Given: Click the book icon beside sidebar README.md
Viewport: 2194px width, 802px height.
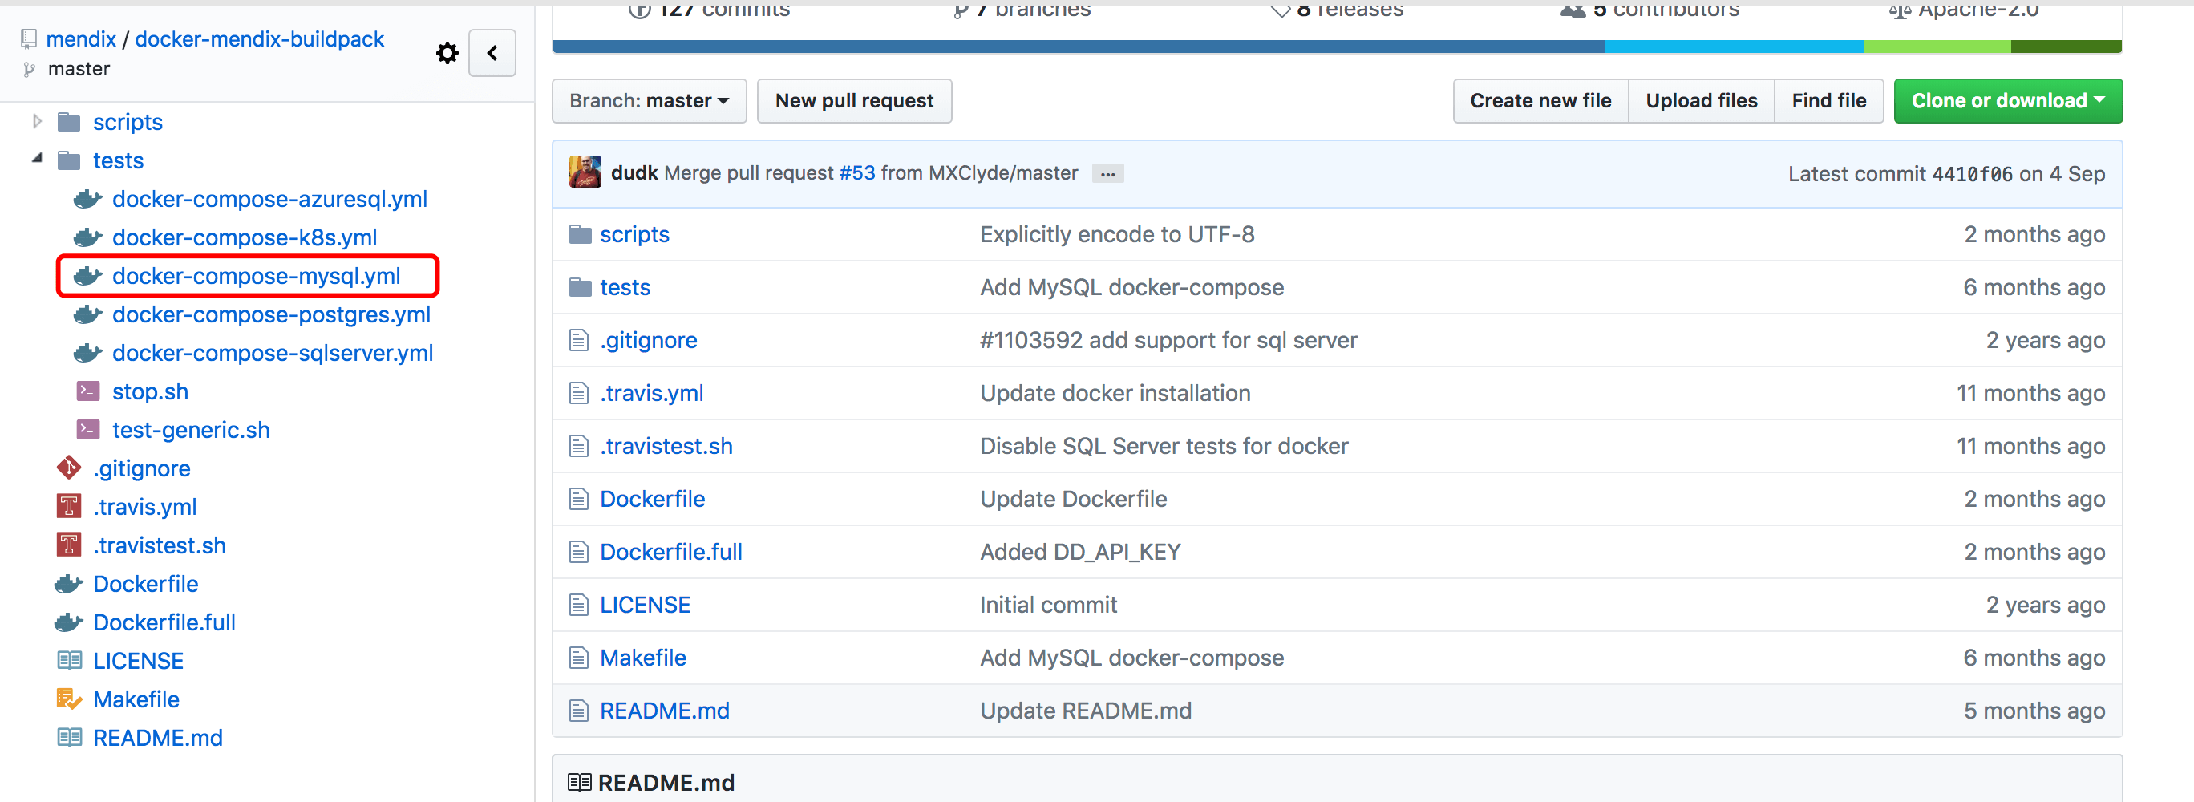Looking at the screenshot, I should (x=69, y=737).
